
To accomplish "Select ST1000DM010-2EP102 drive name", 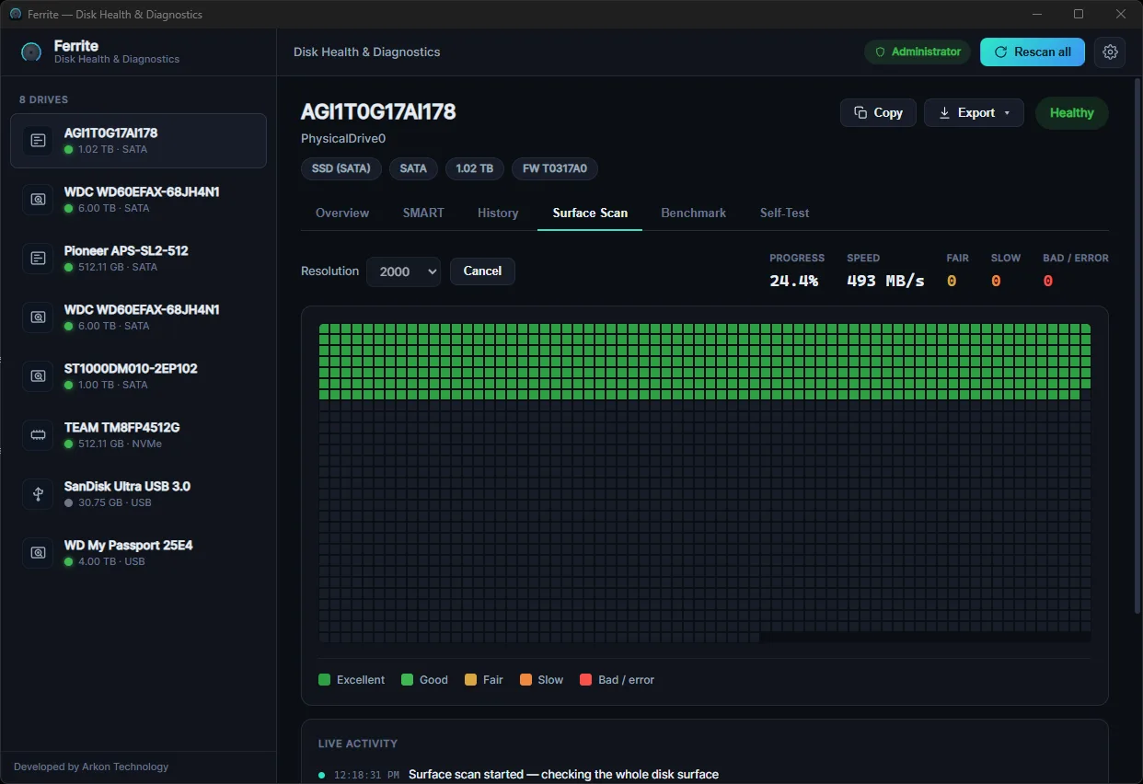I will click(131, 368).
